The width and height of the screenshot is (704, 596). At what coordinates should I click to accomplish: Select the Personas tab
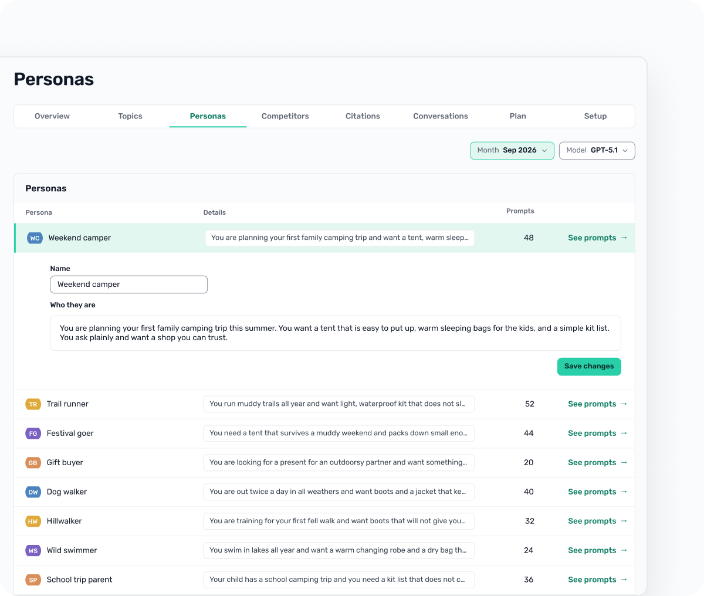(208, 116)
